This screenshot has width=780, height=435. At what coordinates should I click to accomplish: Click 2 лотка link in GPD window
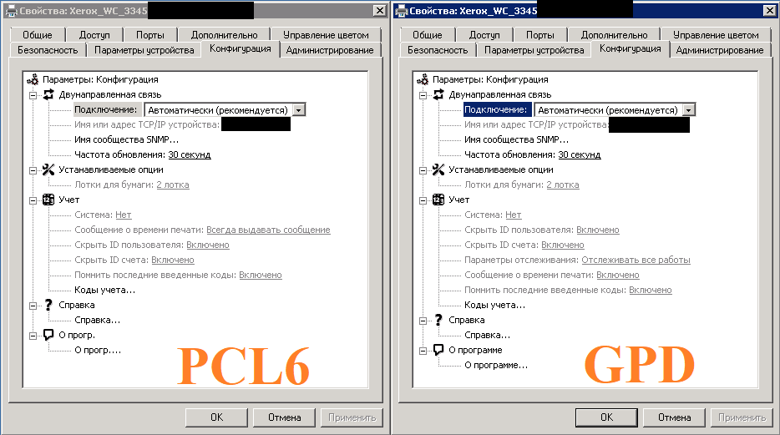[x=563, y=185]
